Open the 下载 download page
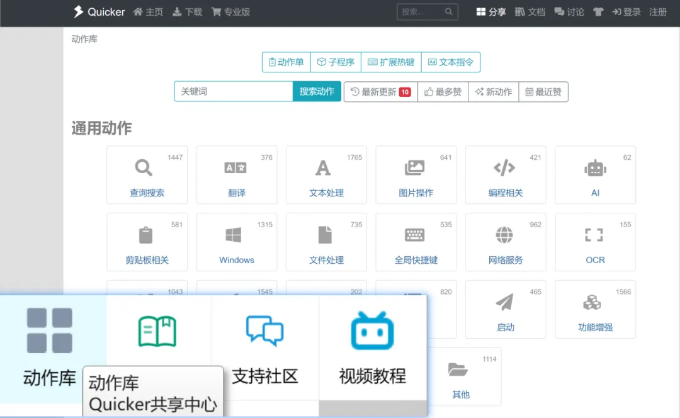Image resolution: width=680 pixels, height=418 pixels. point(188,12)
